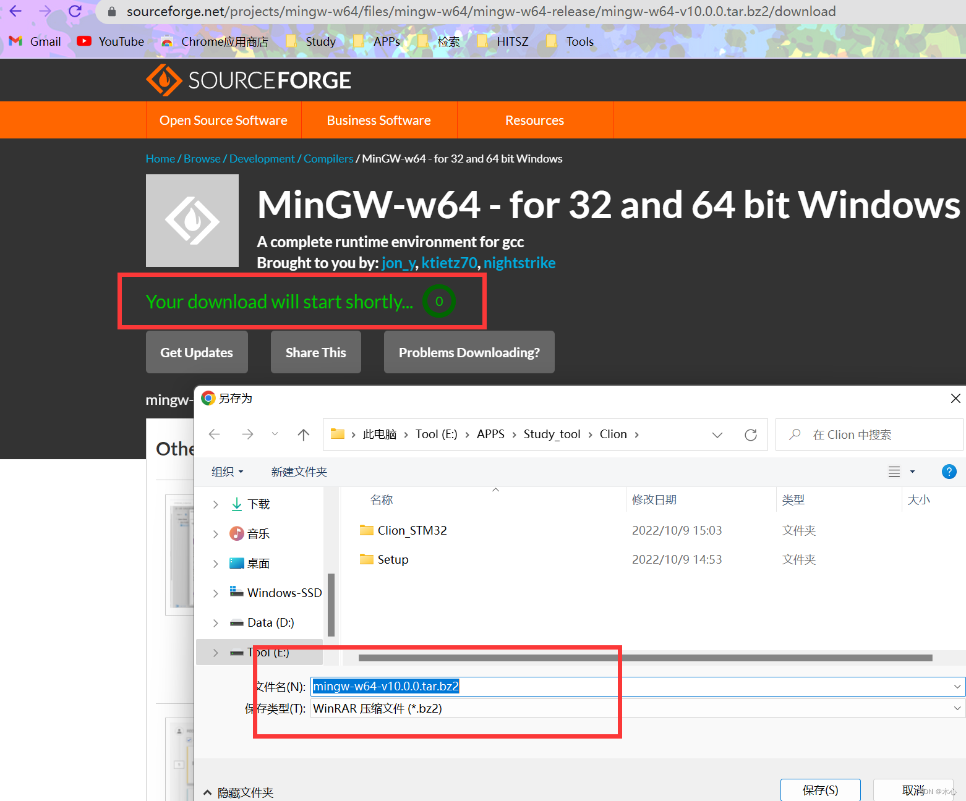Open the 检索 bookmarks folder
The image size is (966, 801).
[x=439, y=41]
